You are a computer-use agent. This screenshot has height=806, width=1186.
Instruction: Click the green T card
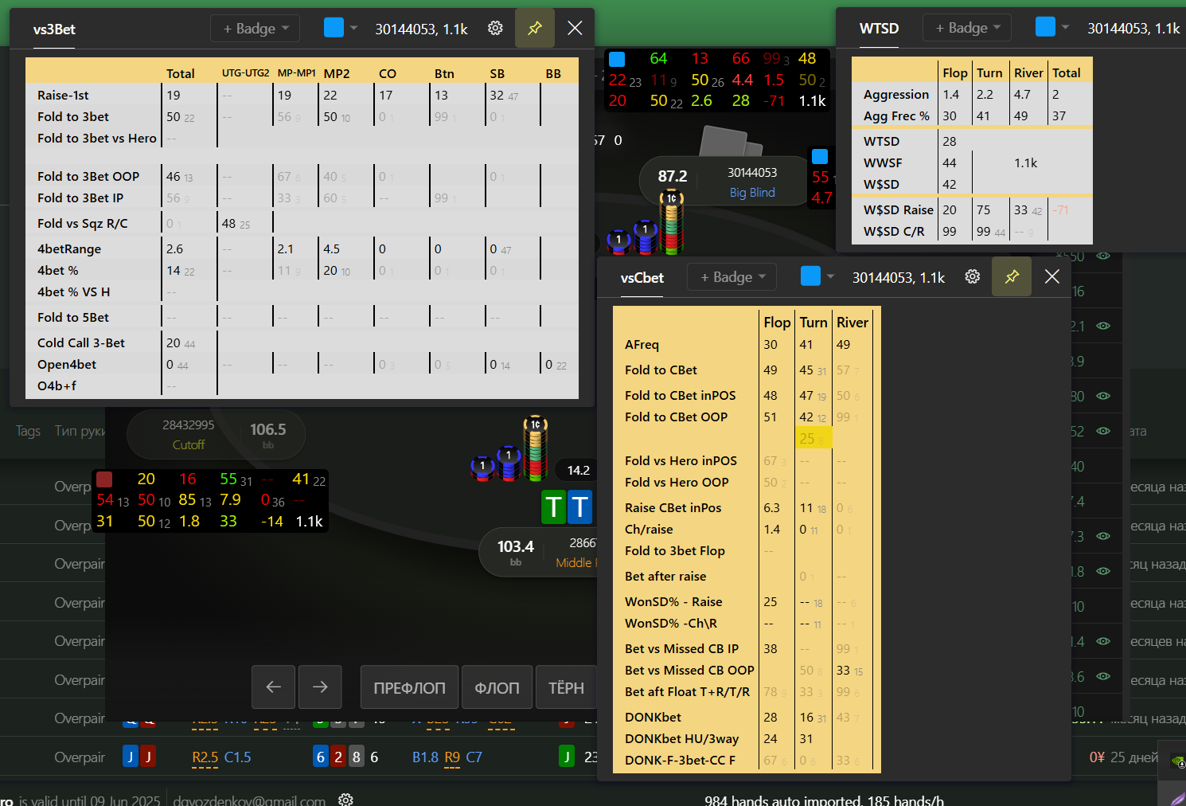tap(554, 507)
